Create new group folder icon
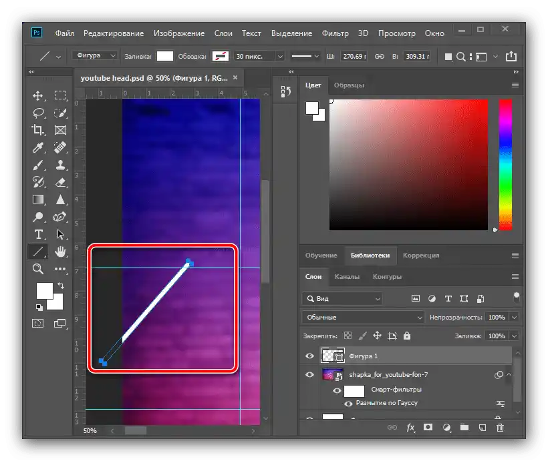The image size is (548, 461). click(464, 427)
